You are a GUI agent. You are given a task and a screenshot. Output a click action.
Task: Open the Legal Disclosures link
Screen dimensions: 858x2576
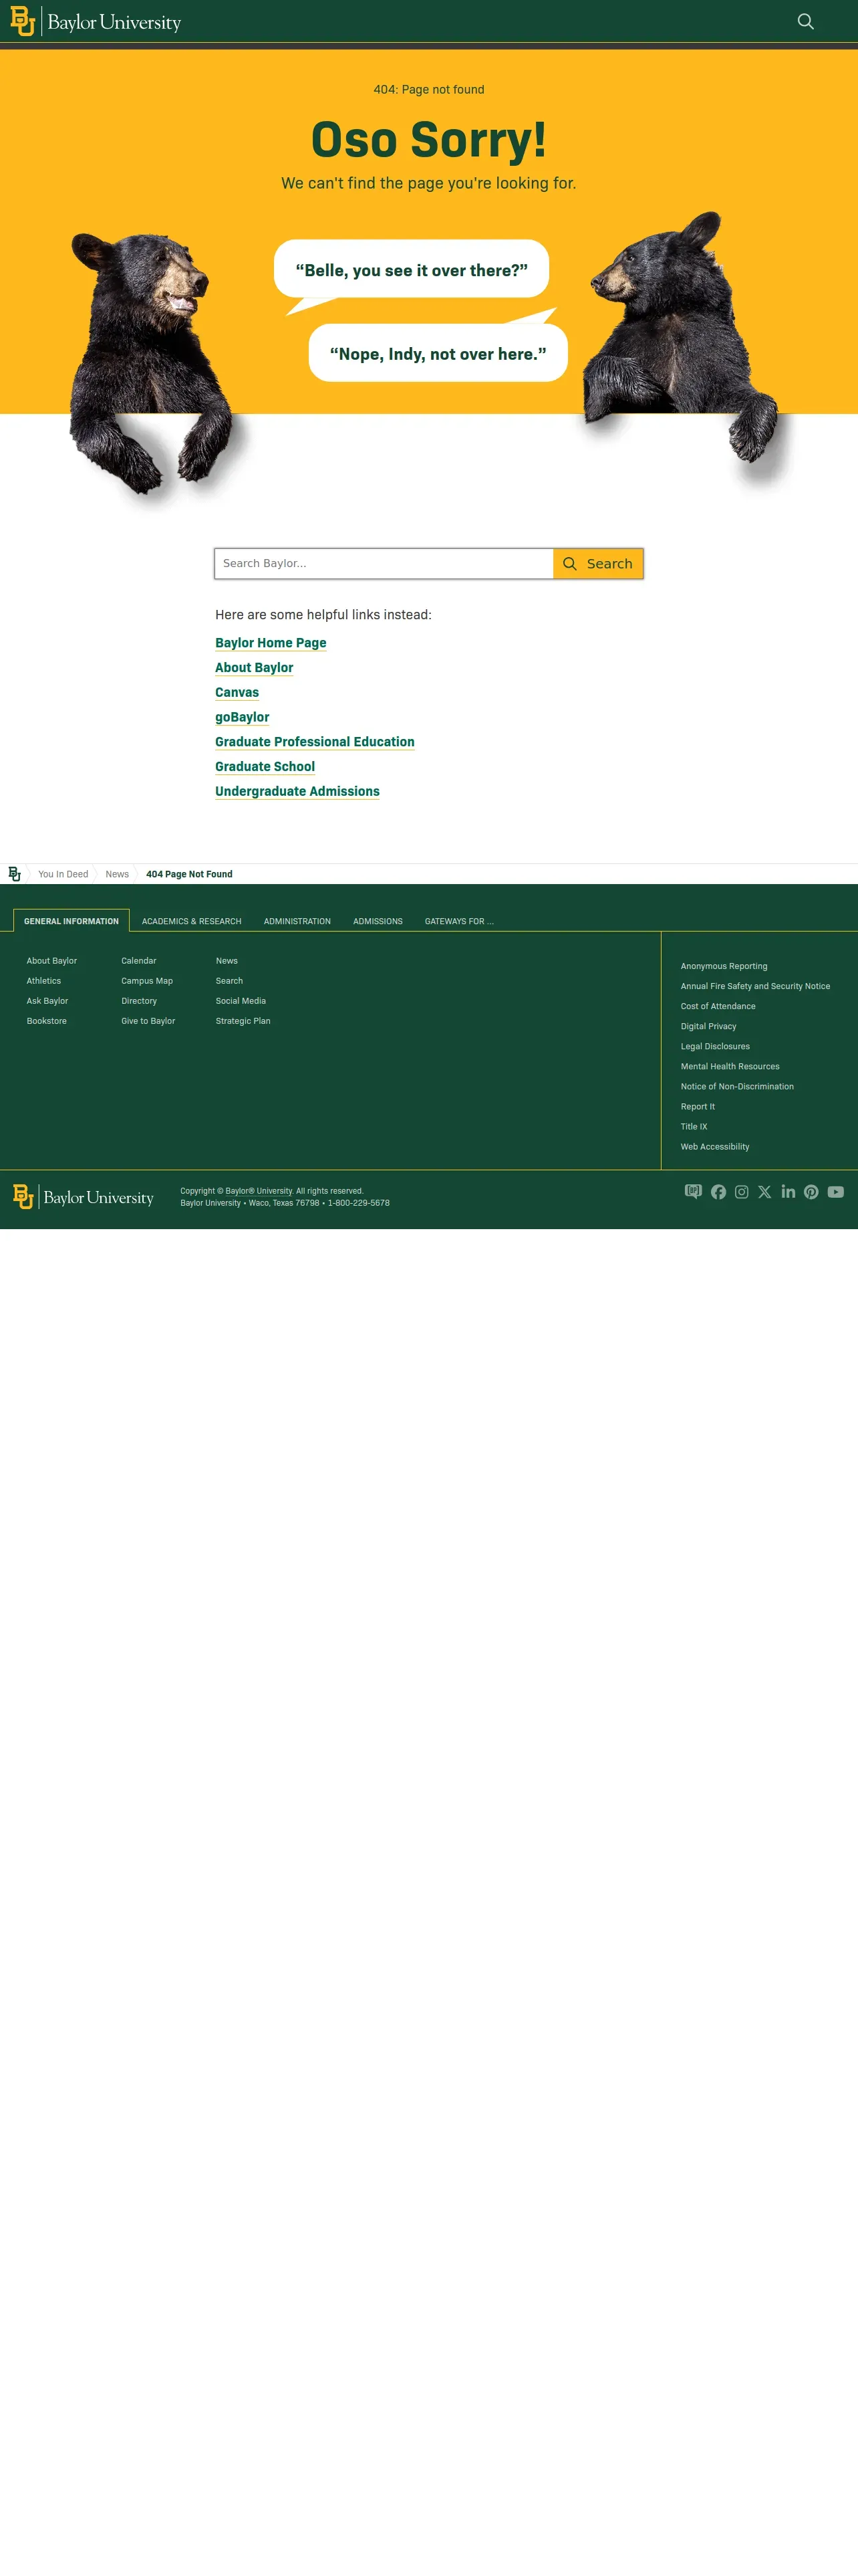click(x=715, y=1046)
